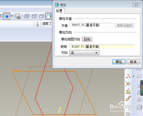Open the 方向 dropdown set to 右
Image resolution: width=143 pixels, height=116 pixels.
pos(84,53)
